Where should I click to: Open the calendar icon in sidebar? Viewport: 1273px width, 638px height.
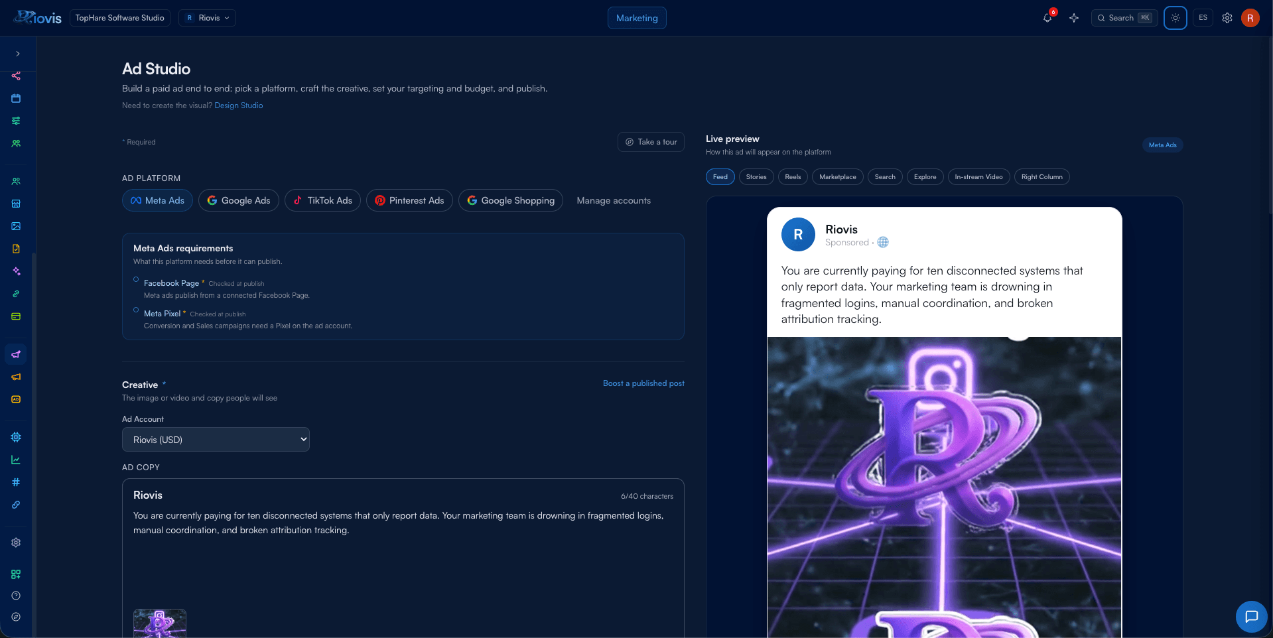coord(16,98)
